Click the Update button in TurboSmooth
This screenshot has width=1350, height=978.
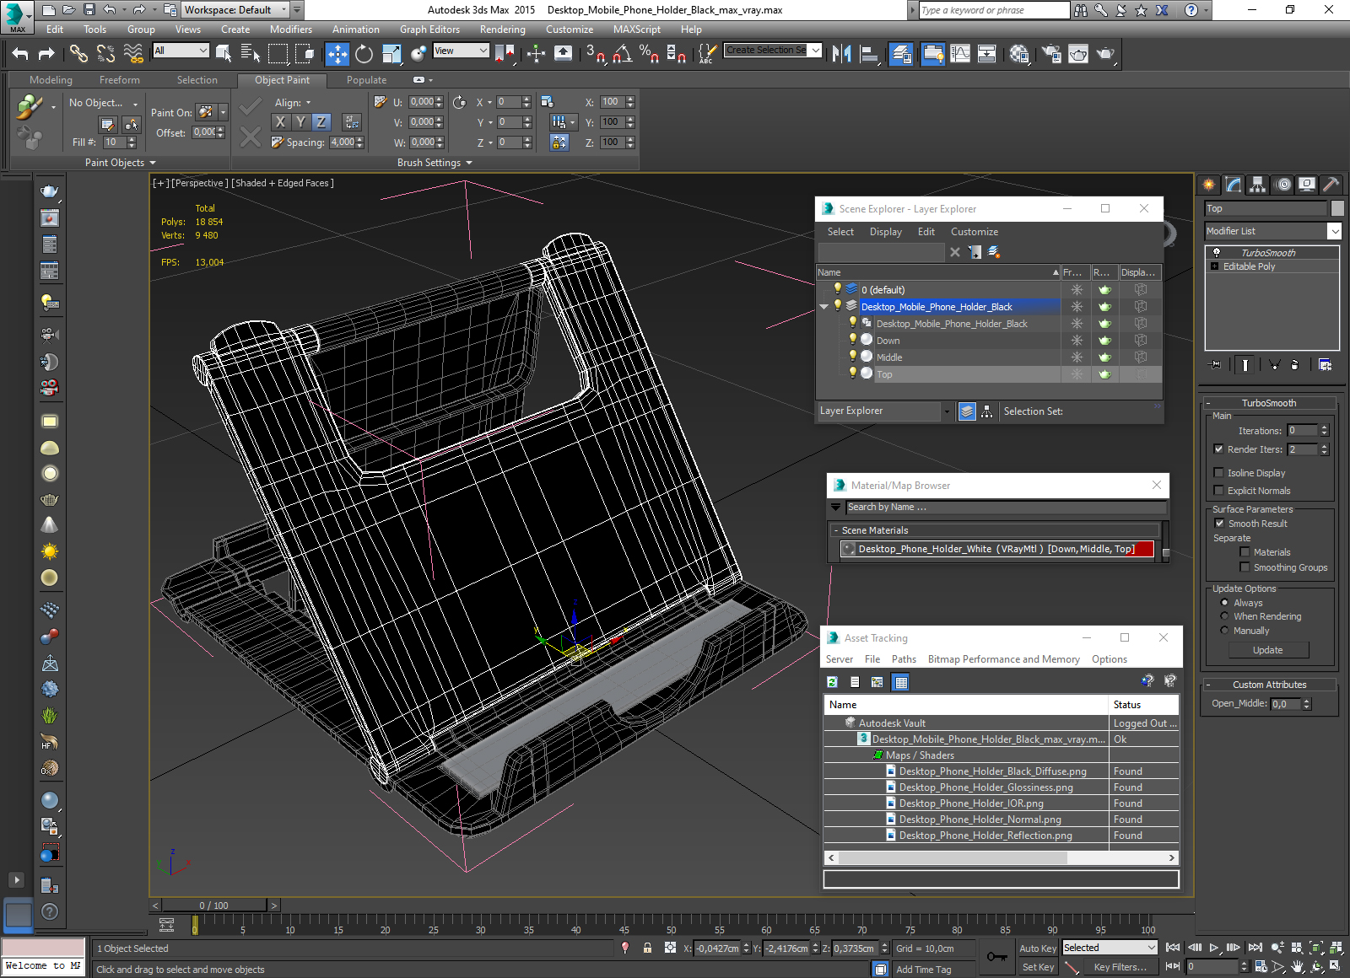(1267, 650)
